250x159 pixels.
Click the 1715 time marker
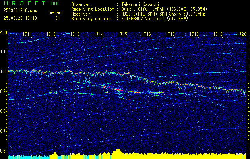tap(122, 35)
